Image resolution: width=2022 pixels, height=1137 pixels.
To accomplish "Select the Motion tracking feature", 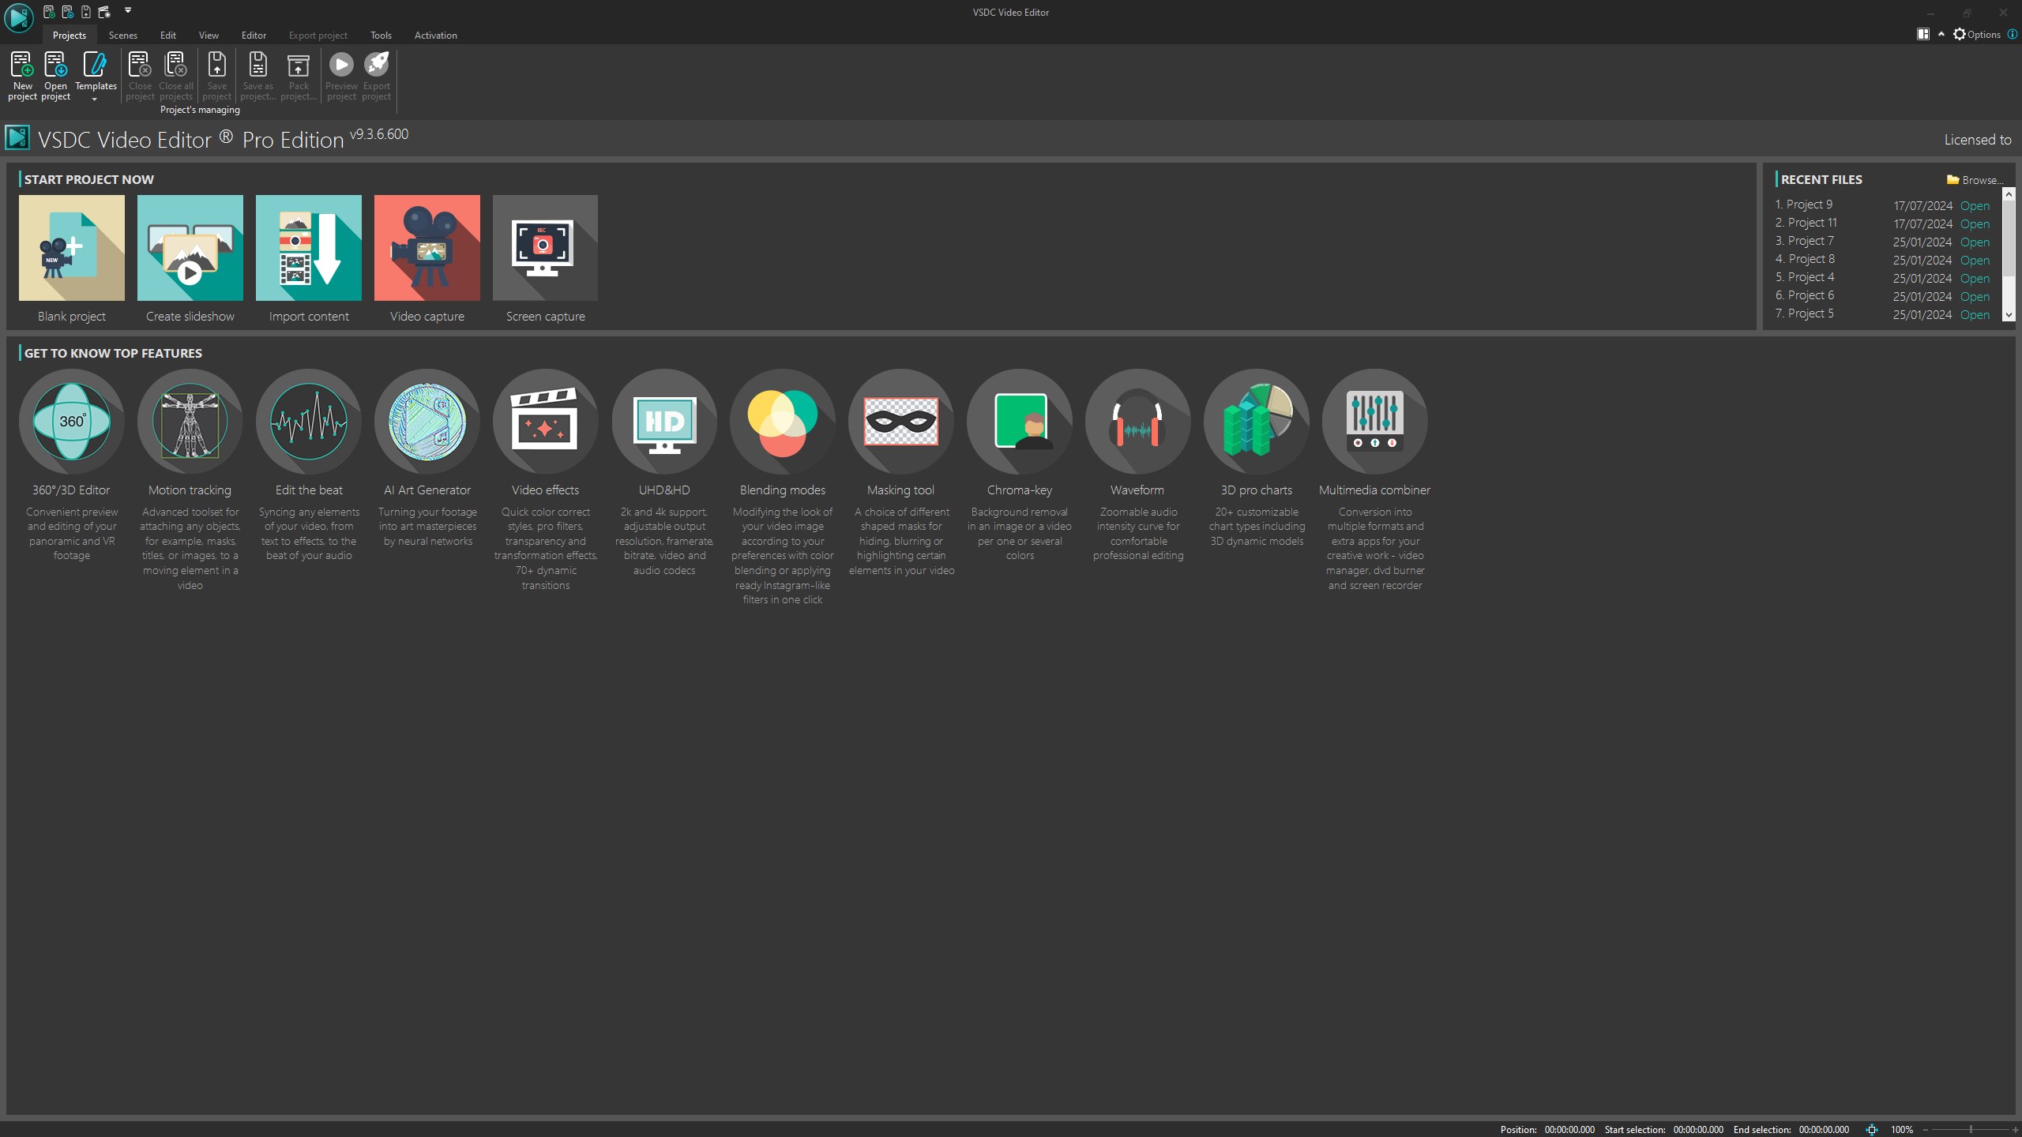I will tap(190, 421).
